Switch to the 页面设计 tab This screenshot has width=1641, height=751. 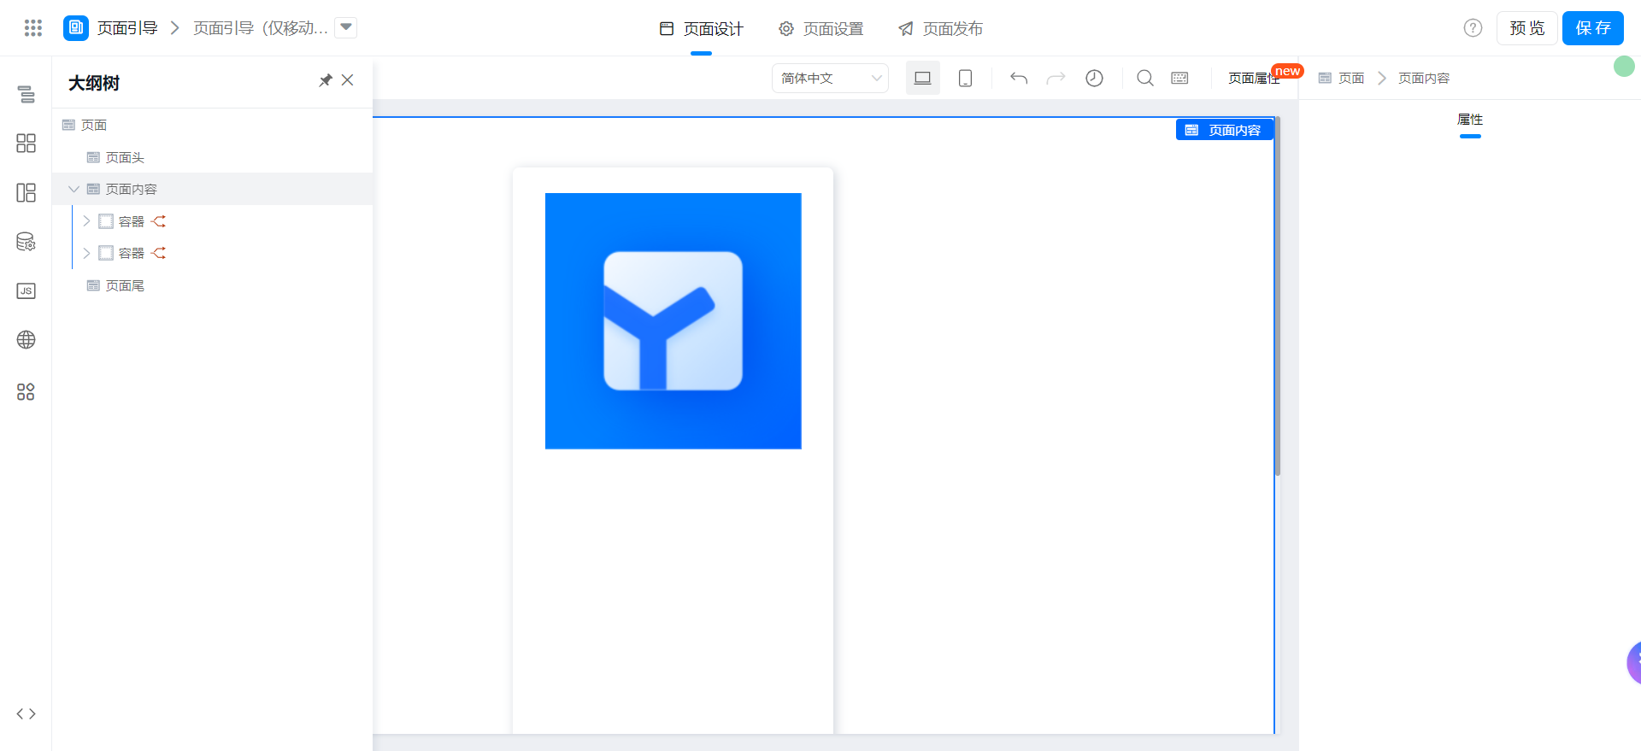[702, 29]
